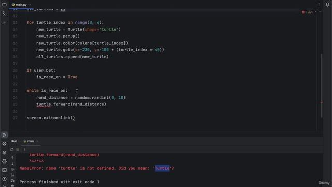Viewport: 332px width, 187px height.
Task: Click the red error stripe in the scrollbar
Action: [321, 102]
